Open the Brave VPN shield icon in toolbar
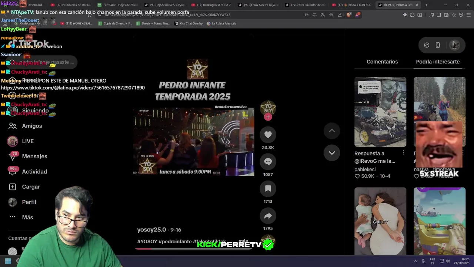This screenshot has width=474, height=267. [461, 15]
